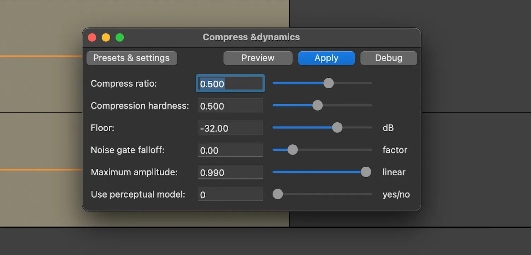The width and height of the screenshot is (531, 255).
Task: Click the Compress ratio label
Action: point(124,83)
